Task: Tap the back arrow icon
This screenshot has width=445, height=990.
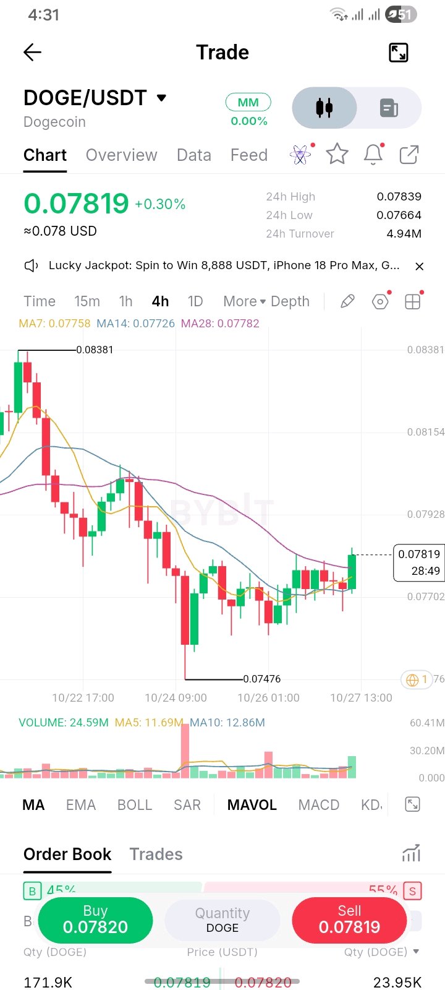Action: pyautogui.click(x=32, y=53)
